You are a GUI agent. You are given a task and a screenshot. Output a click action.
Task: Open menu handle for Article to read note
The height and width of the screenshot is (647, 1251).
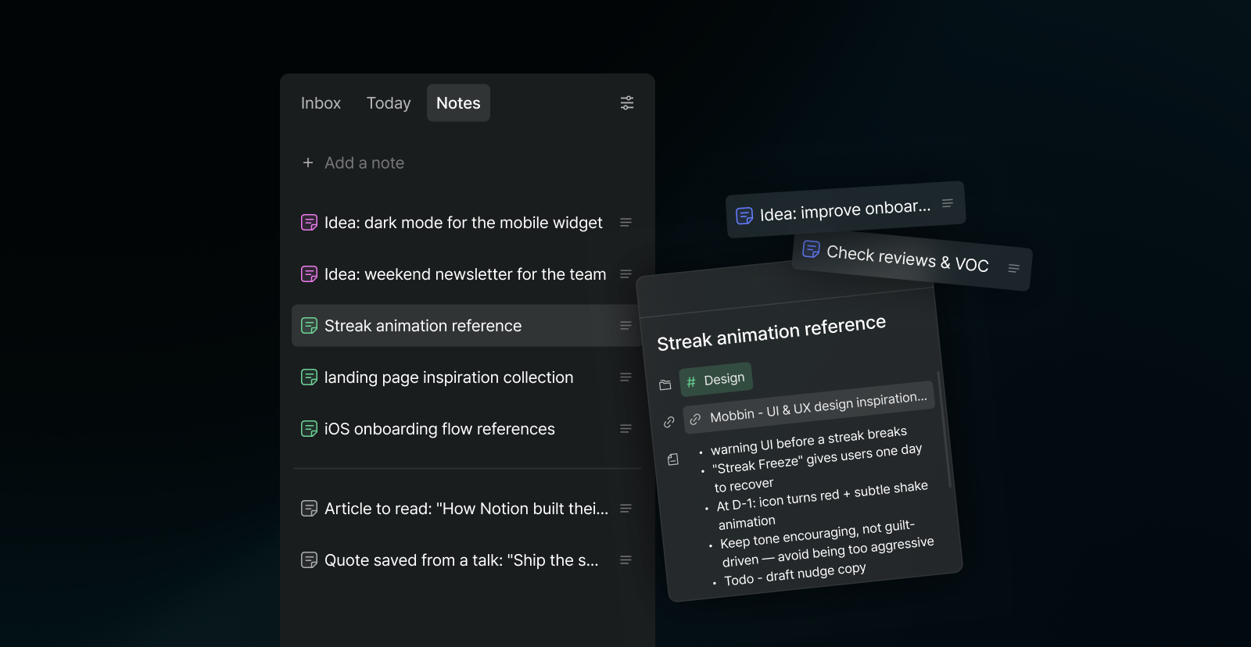coord(625,509)
